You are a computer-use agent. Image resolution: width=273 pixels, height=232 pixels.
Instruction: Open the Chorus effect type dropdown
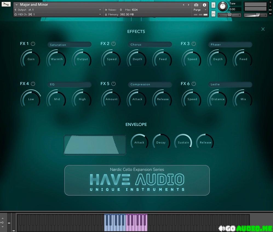click(150, 44)
